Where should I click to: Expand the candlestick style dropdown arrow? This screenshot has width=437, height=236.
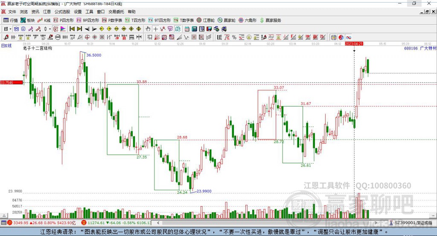click(x=50, y=29)
